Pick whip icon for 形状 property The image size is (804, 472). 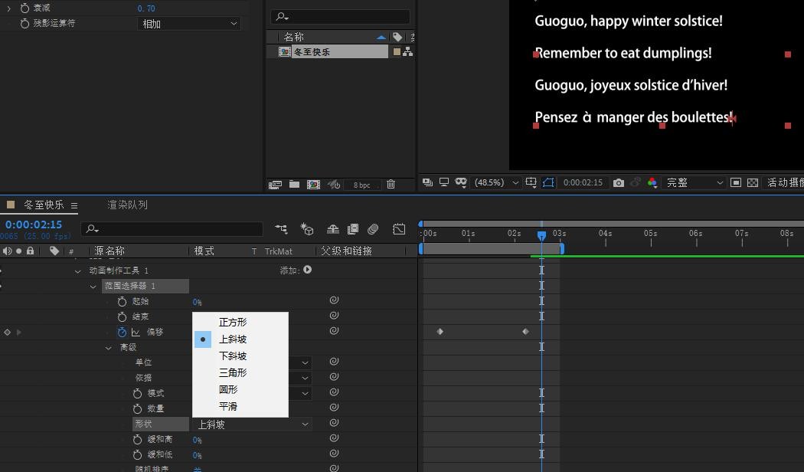pos(334,423)
